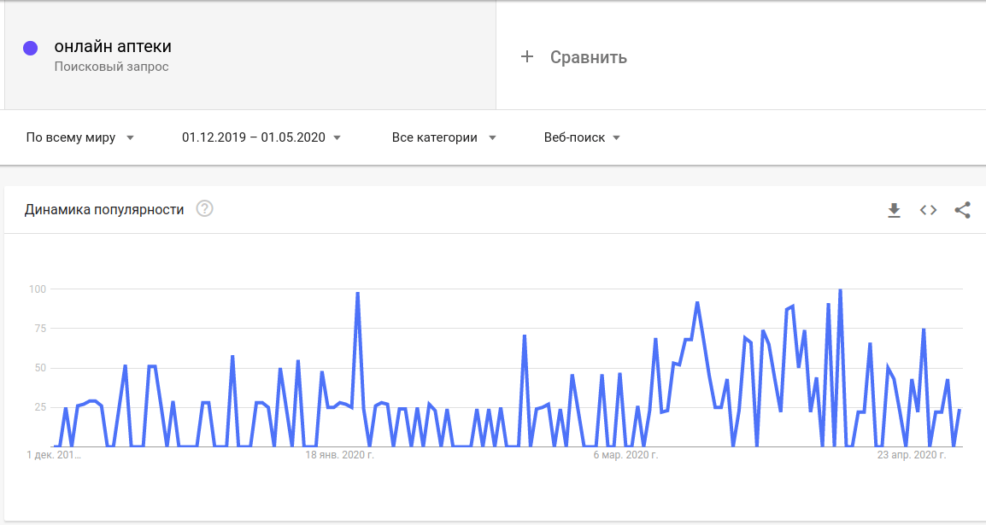986x525 pixels.
Task: Expand the 'Веб-поиск' search type dropdown
Action: tap(582, 137)
